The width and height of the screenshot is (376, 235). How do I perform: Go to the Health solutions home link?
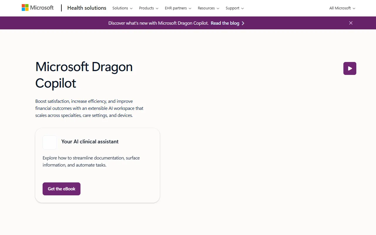[87, 8]
